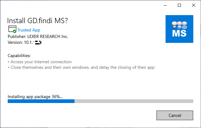Open the Trusted App link
This screenshot has width=201, height=128.
coord(29,30)
